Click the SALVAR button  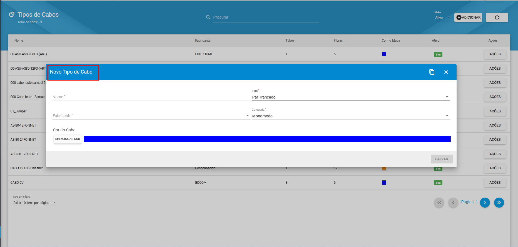pos(442,159)
